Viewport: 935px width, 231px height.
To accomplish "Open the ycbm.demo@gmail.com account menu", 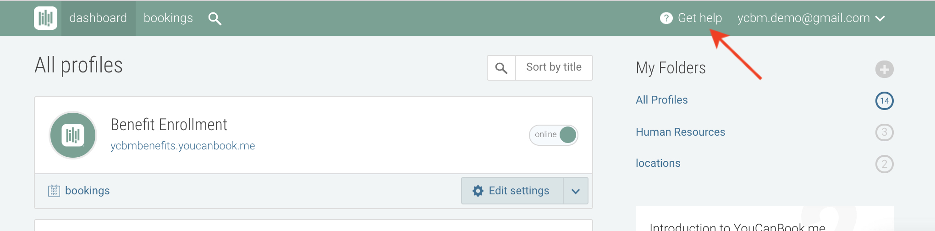I will (x=811, y=18).
